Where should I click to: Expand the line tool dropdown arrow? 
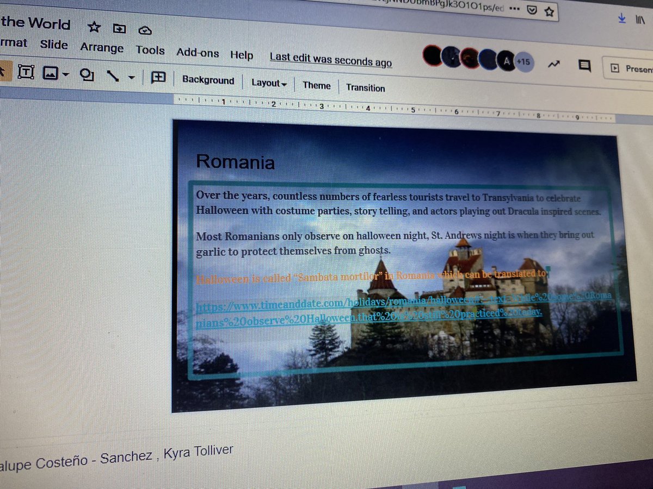[x=131, y=78]
